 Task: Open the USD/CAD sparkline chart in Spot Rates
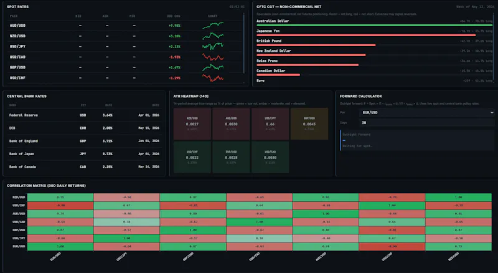pyautogui.click(x=213, y=57)
